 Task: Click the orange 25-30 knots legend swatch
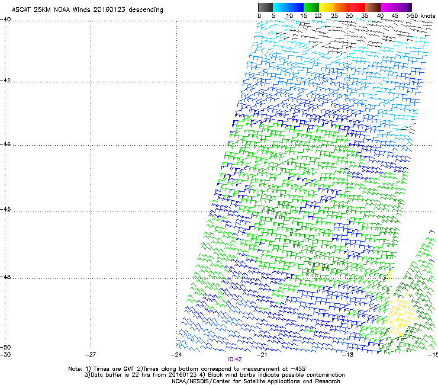(342, 7)
